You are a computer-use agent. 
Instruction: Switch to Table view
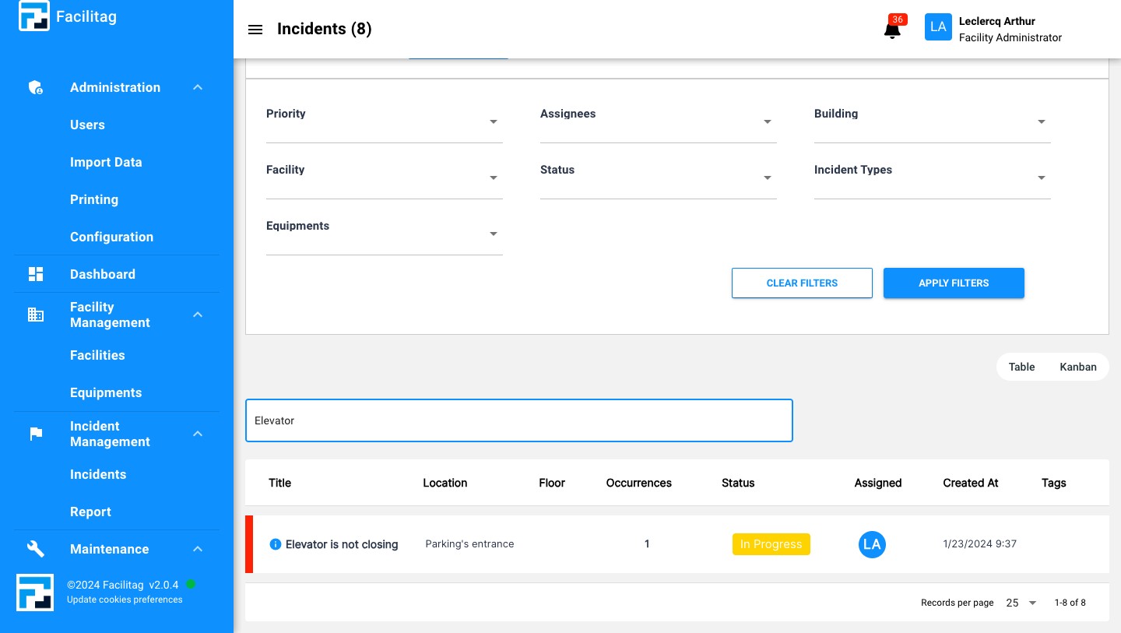(x=1021, y=367)
